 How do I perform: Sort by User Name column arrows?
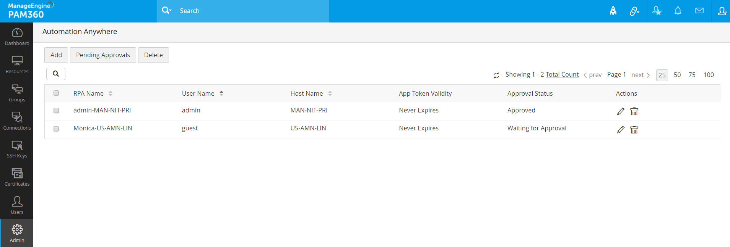coord(221,93)
